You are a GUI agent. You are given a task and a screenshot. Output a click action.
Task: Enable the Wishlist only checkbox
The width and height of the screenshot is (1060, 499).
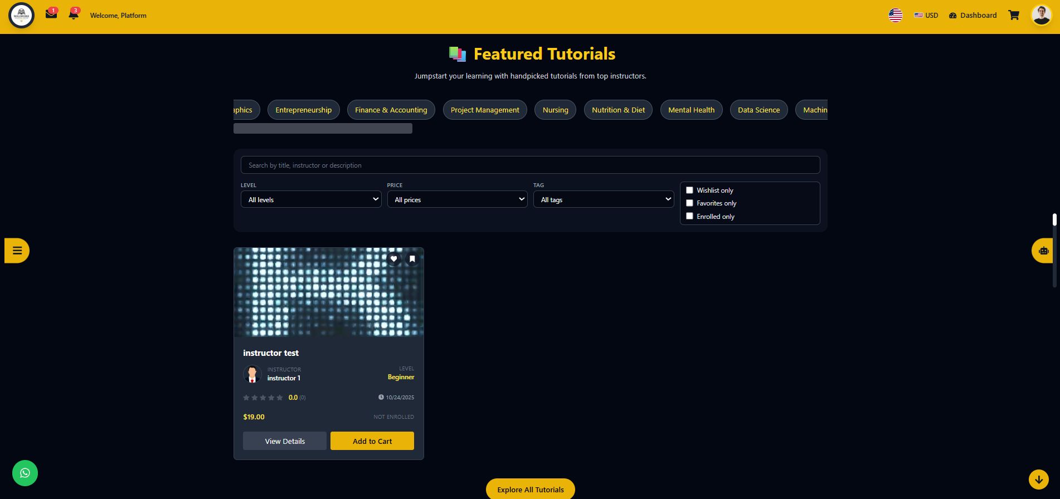coord(689,190)
